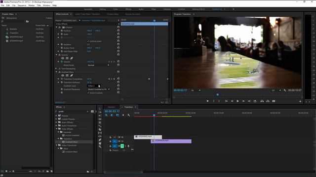Click the Extract button in Program Monitor
316x177 pixels.
(x=268, y=101)
